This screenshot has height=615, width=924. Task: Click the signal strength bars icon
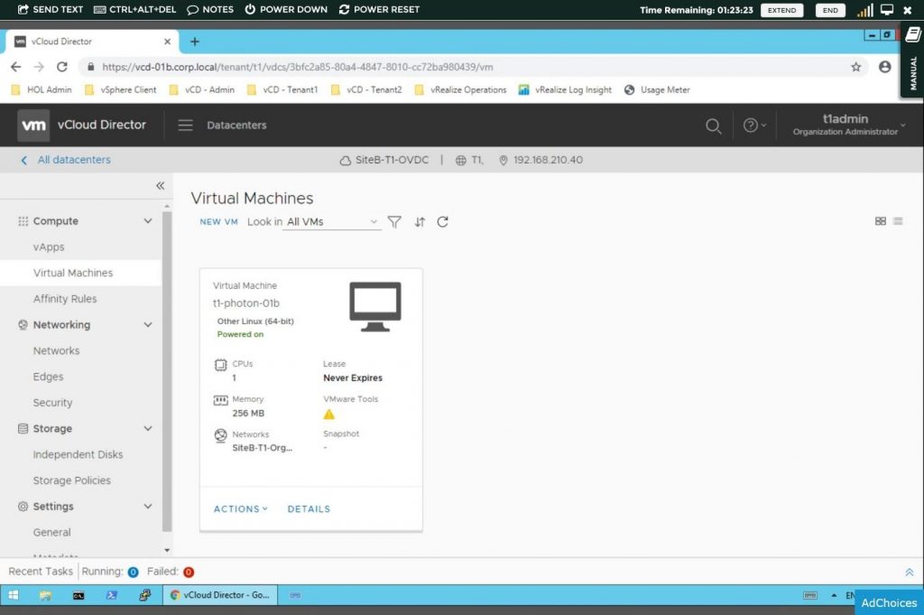(x=864, y=10)
